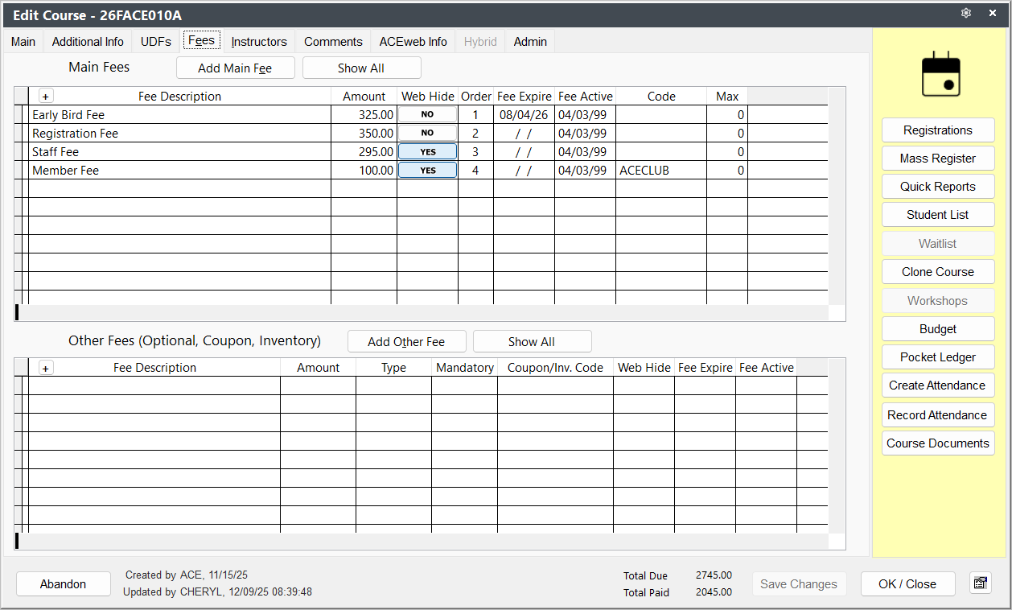Select the Early Bird Fee description cell
The width and height of the screenshot is (1012, 610).
179,115
